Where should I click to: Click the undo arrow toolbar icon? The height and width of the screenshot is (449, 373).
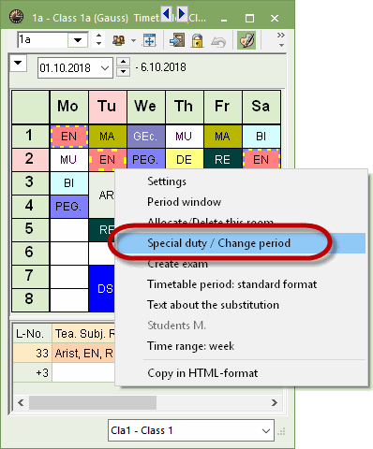(x=218, y=41)
